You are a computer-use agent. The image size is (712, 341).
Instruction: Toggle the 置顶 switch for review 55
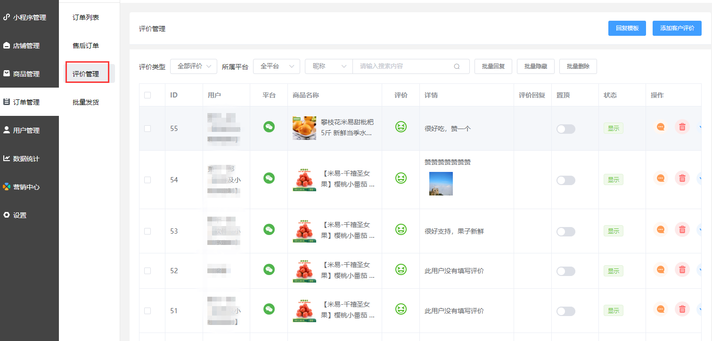[565, 129]
